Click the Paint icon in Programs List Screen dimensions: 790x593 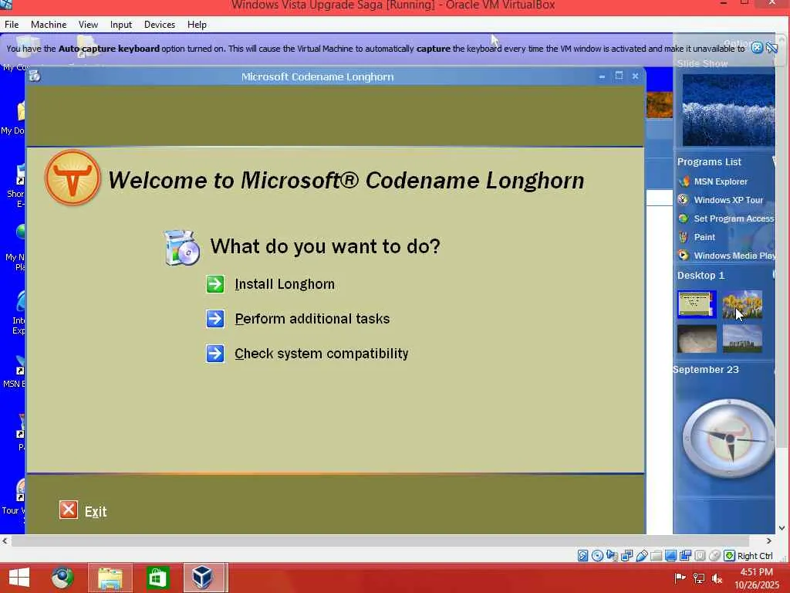[684, 237]
